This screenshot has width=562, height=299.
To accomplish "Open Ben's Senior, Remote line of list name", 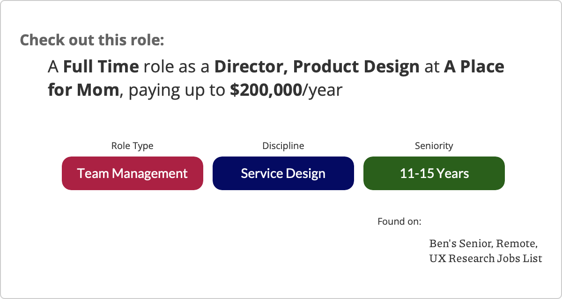I will pos(483,243).
